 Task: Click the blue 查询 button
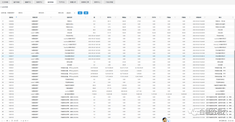coord(80,13)
